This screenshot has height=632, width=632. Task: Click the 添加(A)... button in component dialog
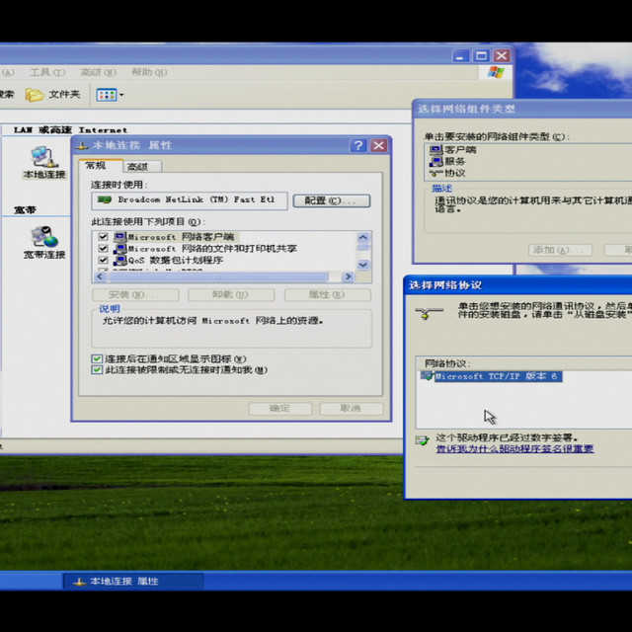(560, 250)
